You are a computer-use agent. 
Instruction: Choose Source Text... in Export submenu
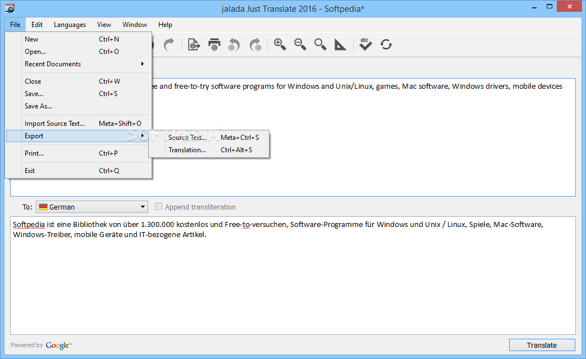(209, 138)
